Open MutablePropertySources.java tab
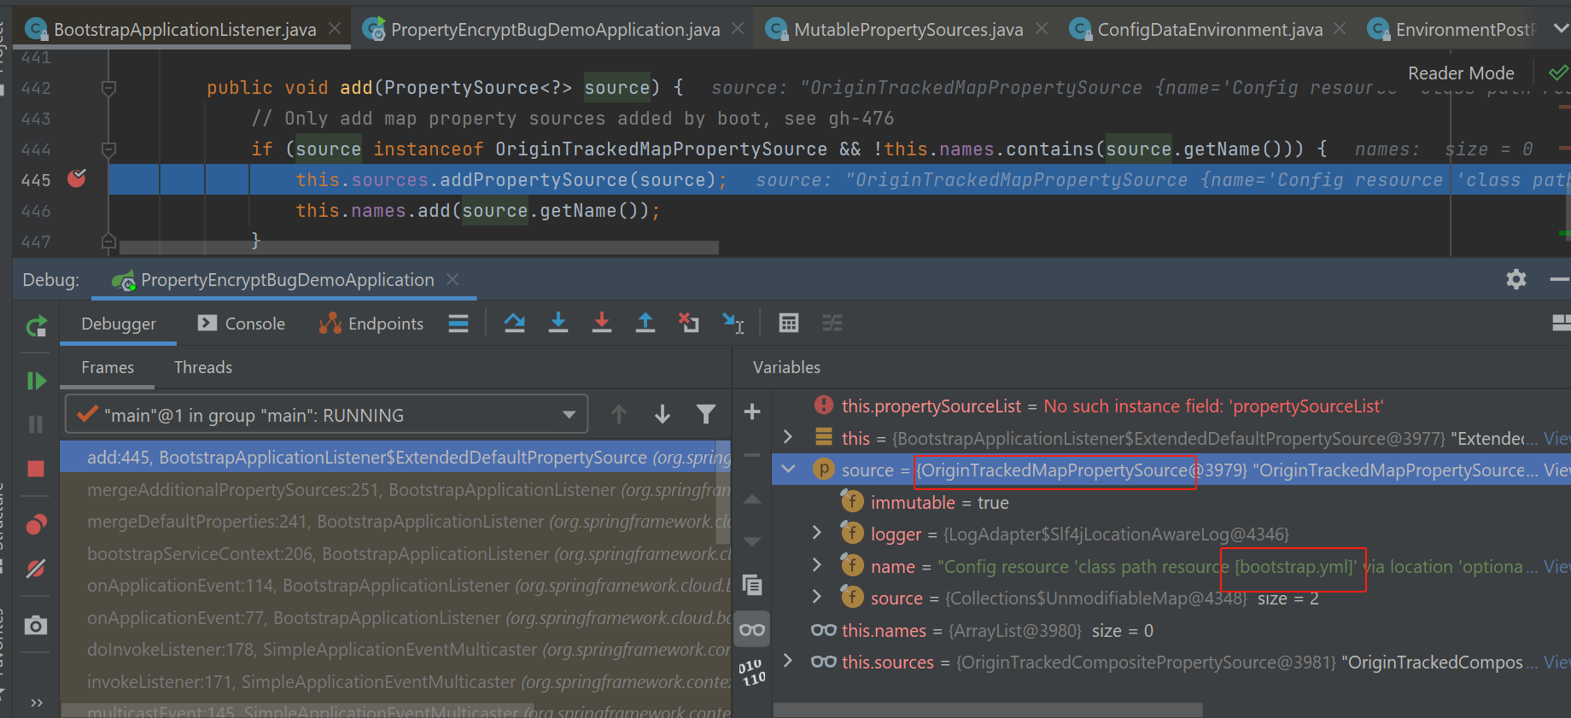Viewport: 1571px width, 718px height. [908, 29]
